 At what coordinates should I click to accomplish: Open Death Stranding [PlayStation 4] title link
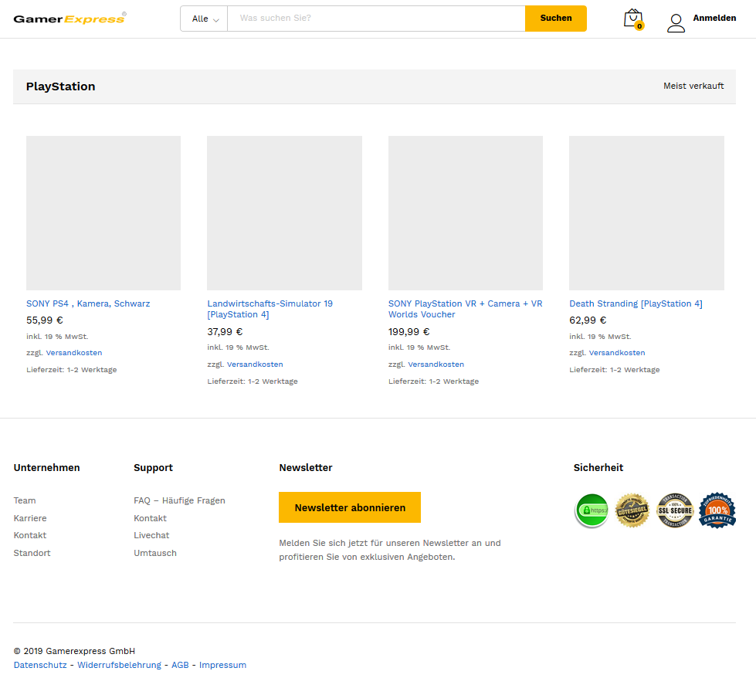click(x=636, y=303)
